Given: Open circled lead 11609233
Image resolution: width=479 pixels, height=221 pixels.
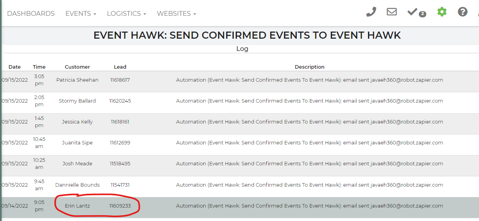Looking at the screenshot, I should coord(120,206).
